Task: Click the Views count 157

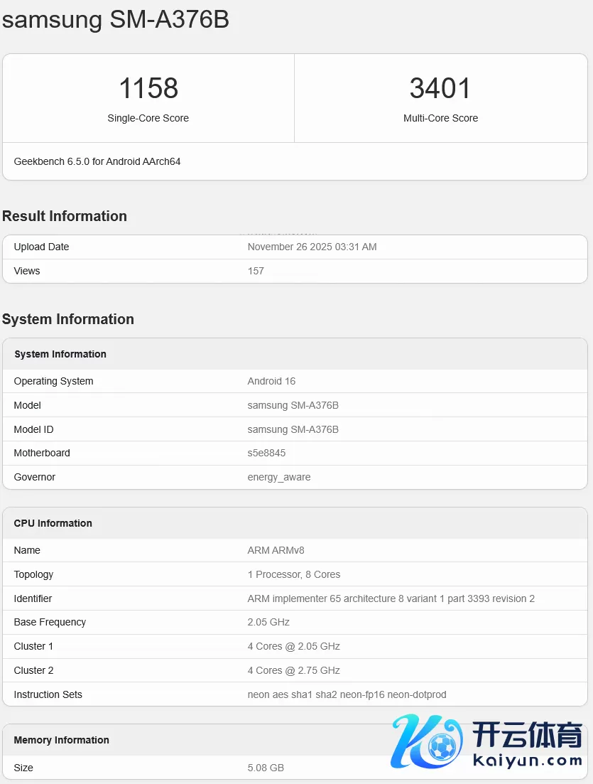Action: 256,271
